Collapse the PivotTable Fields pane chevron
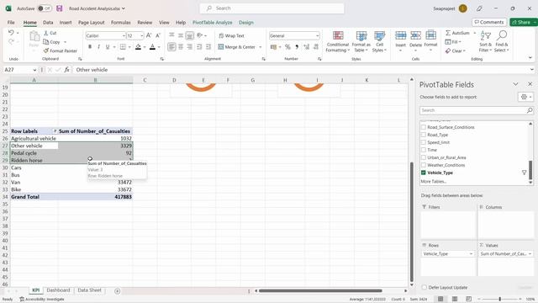This screenshot has width=538, height=303. click(x=515, y=84)
